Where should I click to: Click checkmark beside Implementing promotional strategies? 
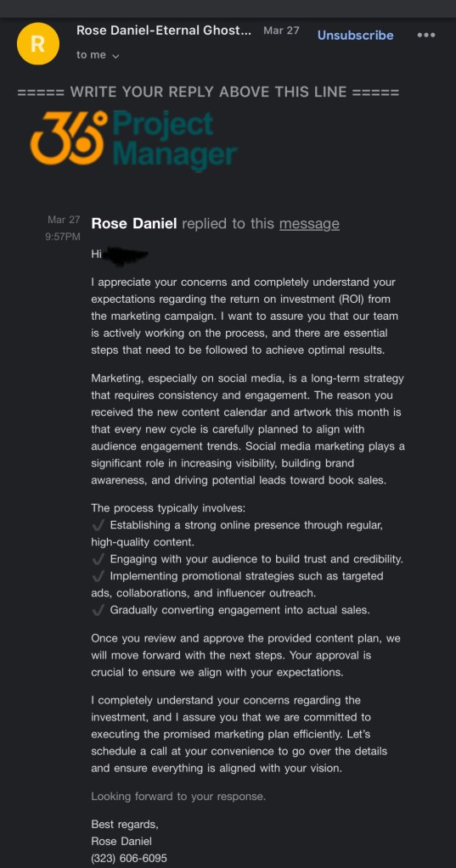(98, 576)
